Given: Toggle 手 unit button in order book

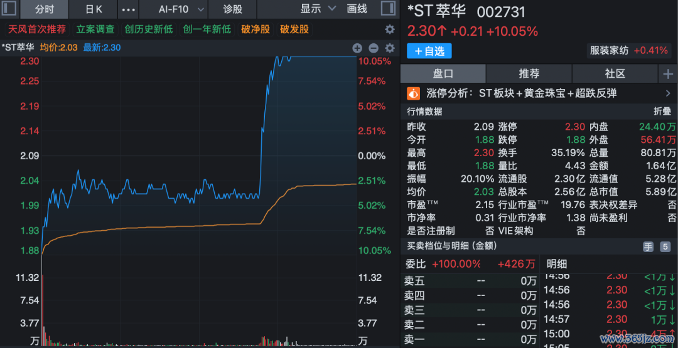Looking at the screenshot, I should (x=648, y=247).
